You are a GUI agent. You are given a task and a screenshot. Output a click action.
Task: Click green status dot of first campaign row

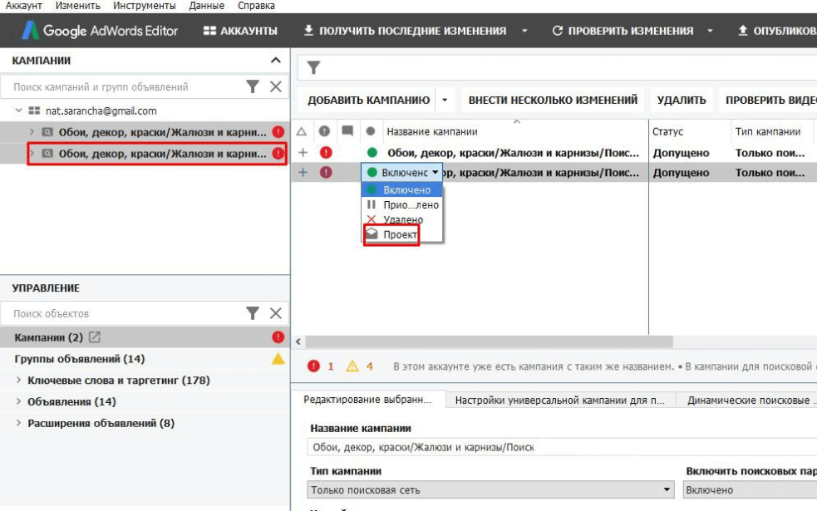[372, 153]
